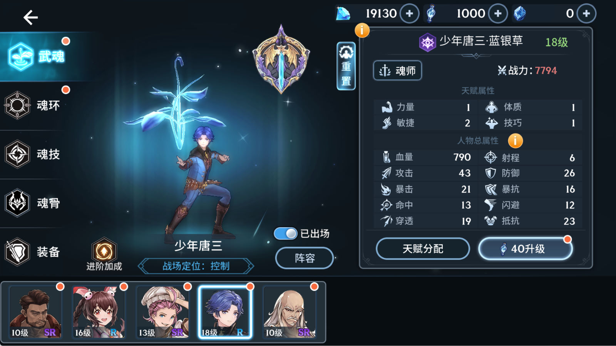Select the level 16 pink-eared girl hero
Image resolution: width=616 pixels, height=346 pixels.
(x=99, y=312)
